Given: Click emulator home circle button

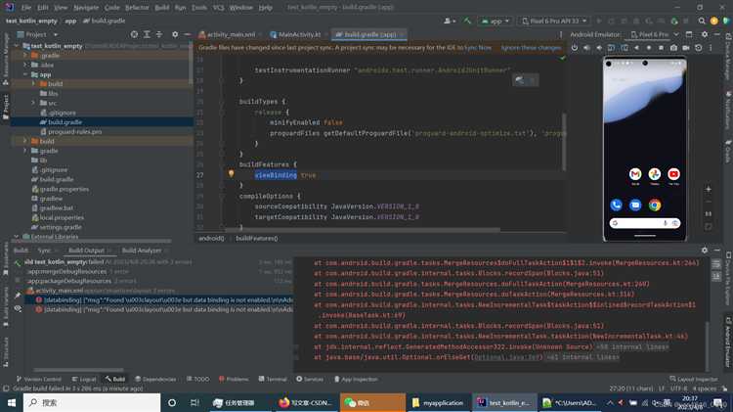Looking at the screenshot, I should (x=649, y=48).
